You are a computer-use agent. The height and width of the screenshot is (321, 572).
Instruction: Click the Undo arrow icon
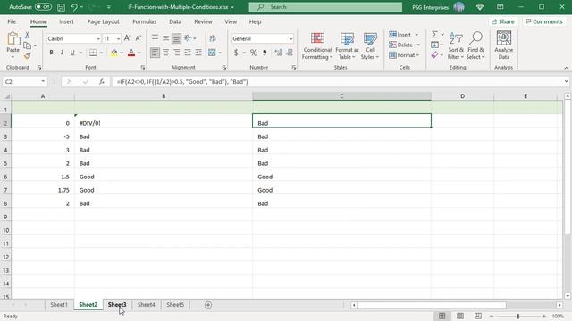(74, 7)
